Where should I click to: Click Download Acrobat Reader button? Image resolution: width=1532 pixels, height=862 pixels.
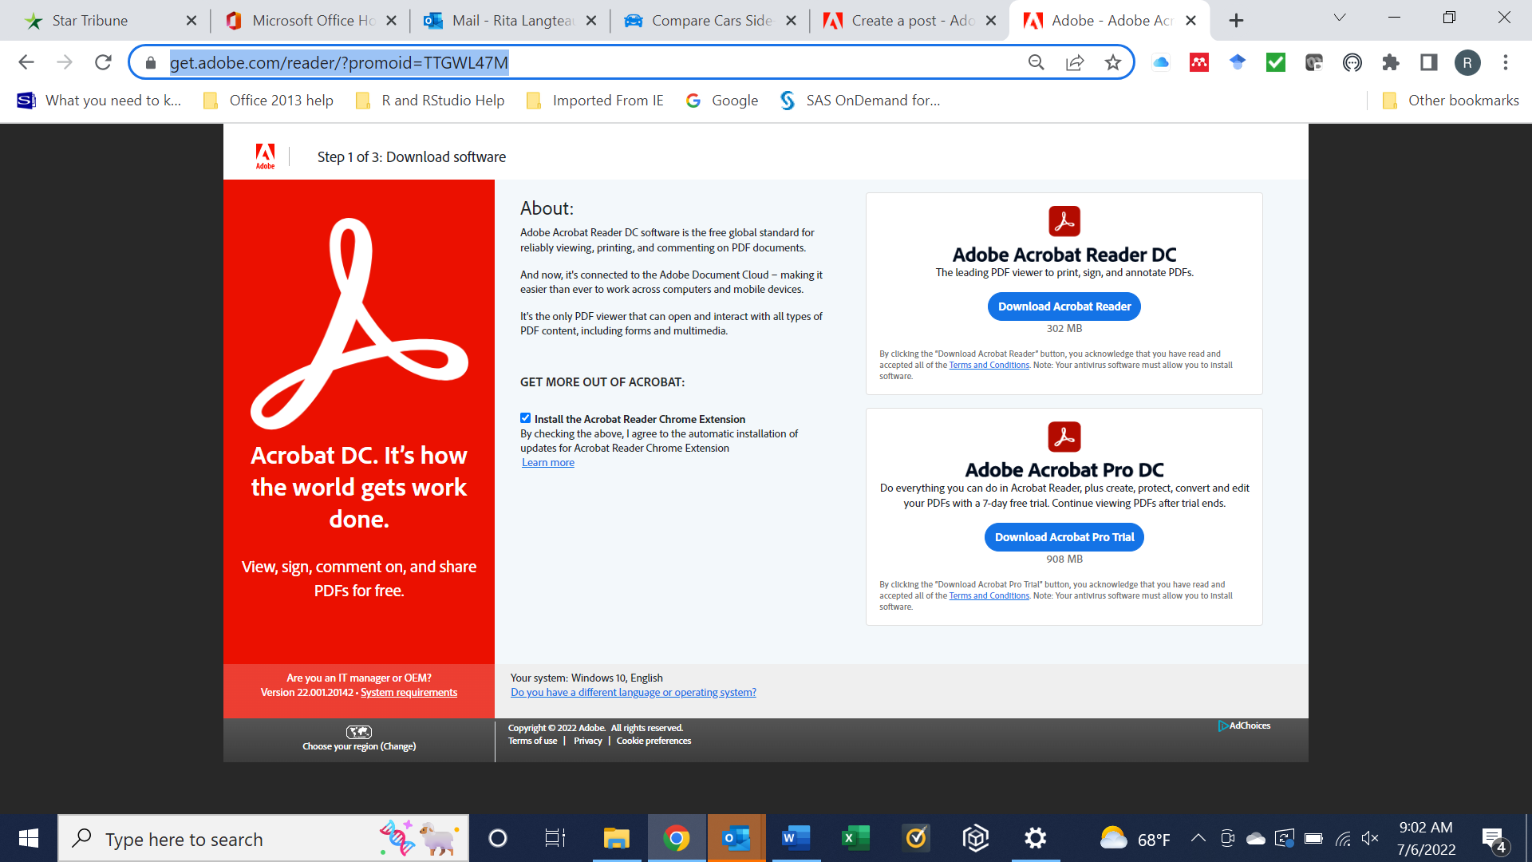point(1064,306)
